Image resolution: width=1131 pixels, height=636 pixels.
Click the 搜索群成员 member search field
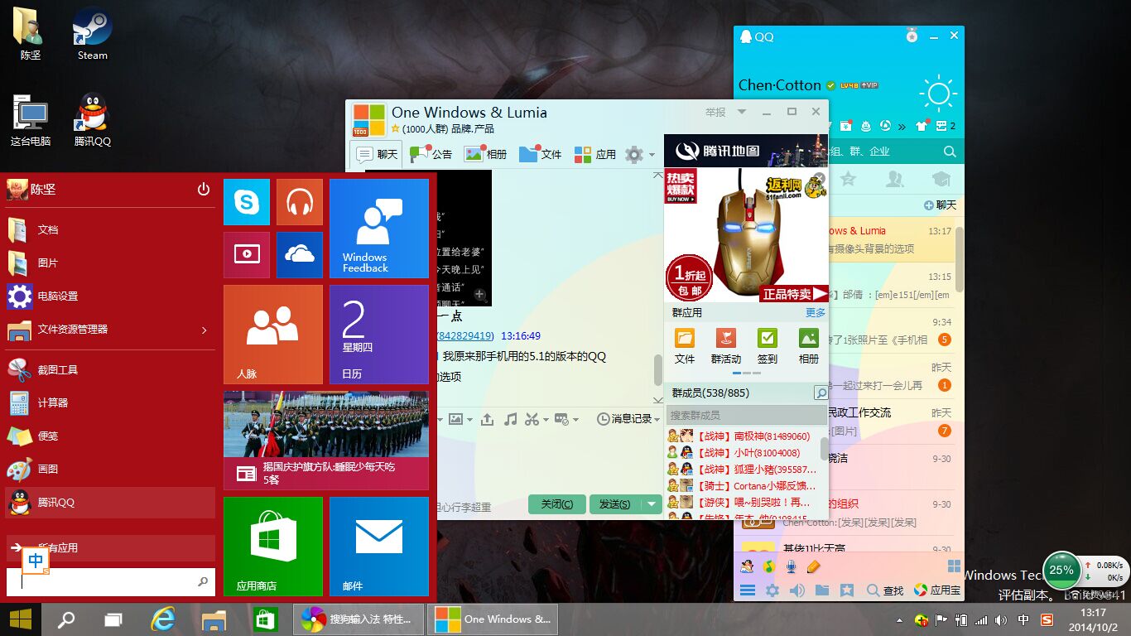(x=748, y=415)
